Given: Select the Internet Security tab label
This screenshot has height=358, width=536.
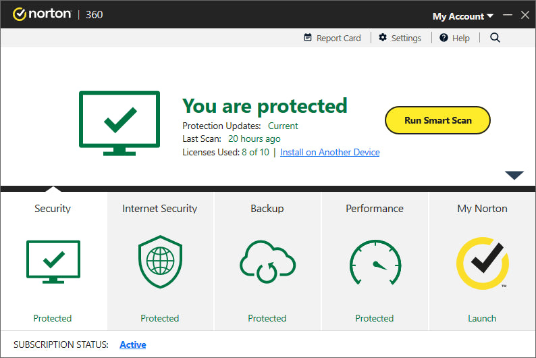Looking at the screenshot, I should tap(160, 209).
